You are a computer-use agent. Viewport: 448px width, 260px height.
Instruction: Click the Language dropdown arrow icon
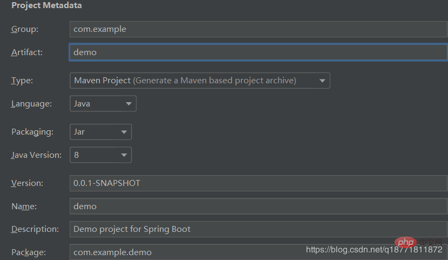(128, 104)
